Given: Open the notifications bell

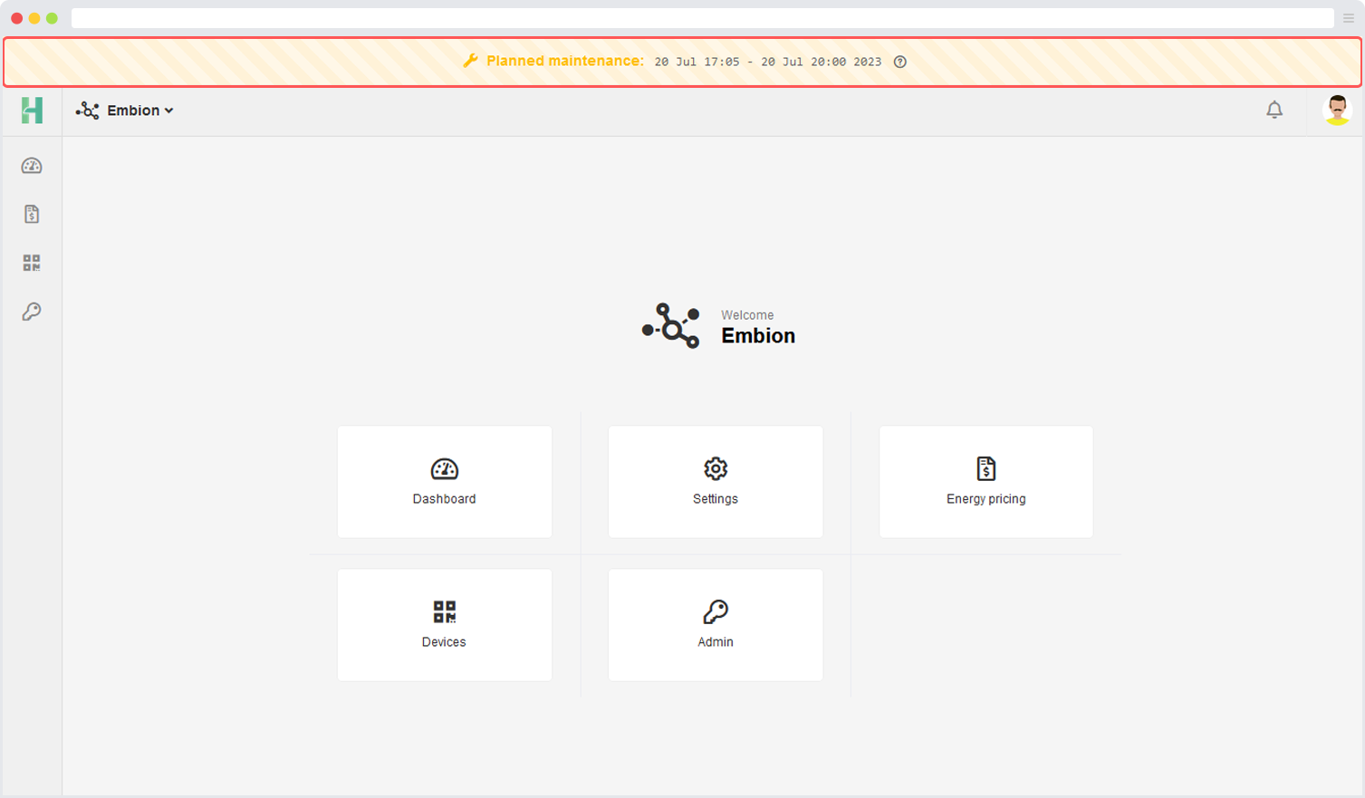Looking at the screenshot, I should click(x=1274, y=111).
